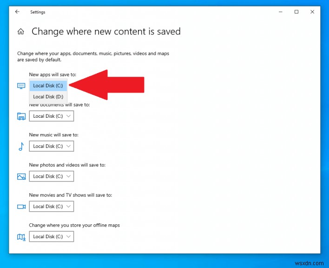The width and height of the screenshot is (329, 268).
Task: Click the page title 'Change where new content is saved'
Action: tap(106, 32)
